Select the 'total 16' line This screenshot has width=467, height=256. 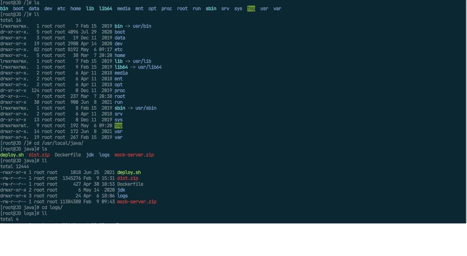coord(10,20)
